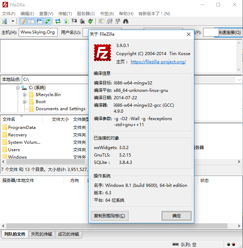Click green activity LED in status bar
Screen dimensions: 243x248
pyautogui.click(x=229, y=244)
